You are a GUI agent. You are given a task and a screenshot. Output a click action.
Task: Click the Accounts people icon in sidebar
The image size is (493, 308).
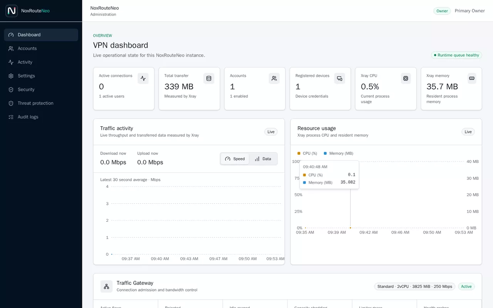(11, 49)
